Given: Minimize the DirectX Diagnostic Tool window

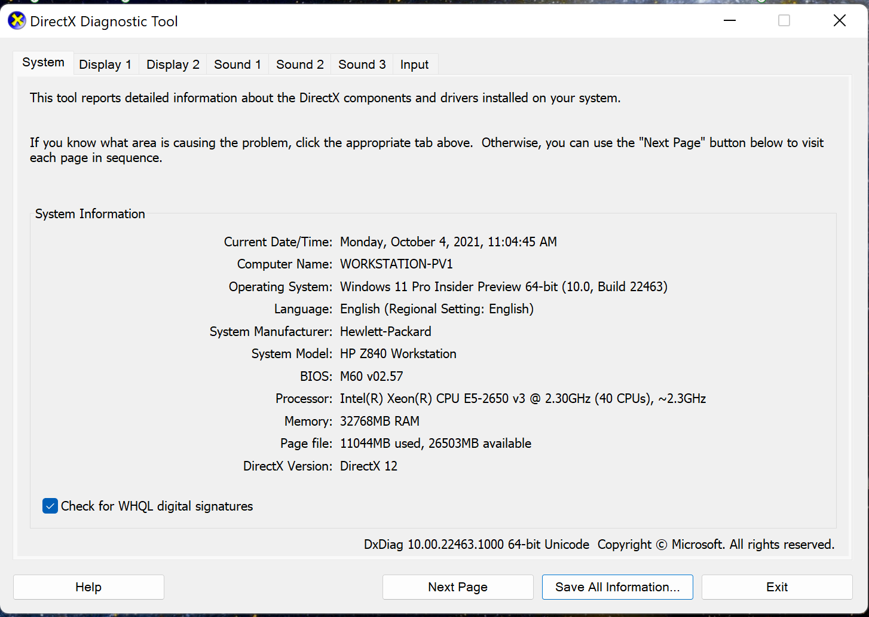Looking at the screenshot, I should 730,21.
